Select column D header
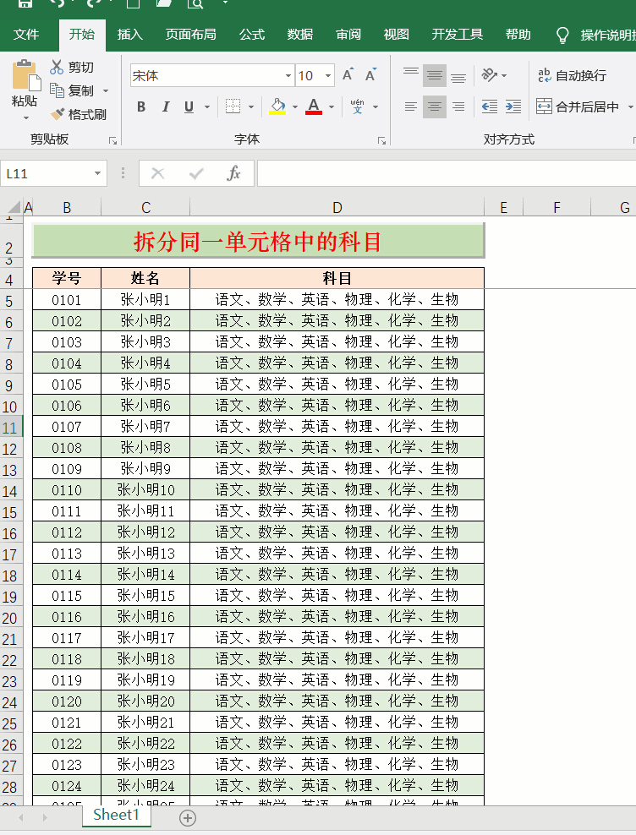Screen dimensions: 636x835 (337, 207)
